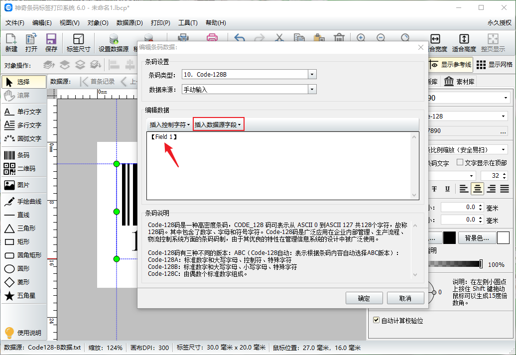The width and height of the screenshot is (516, 355).
Task: Click the scissors cut icon
Action: tap(279, 37)
